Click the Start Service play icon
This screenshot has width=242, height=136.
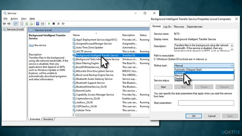[49, 24]
